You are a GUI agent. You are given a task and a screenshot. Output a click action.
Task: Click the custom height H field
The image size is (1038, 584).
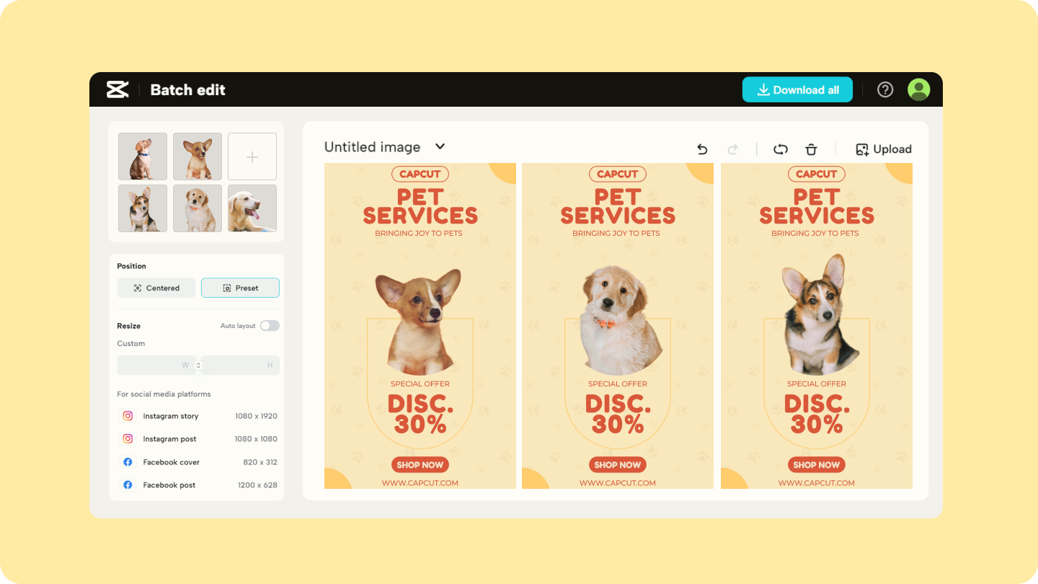[240, 366]
